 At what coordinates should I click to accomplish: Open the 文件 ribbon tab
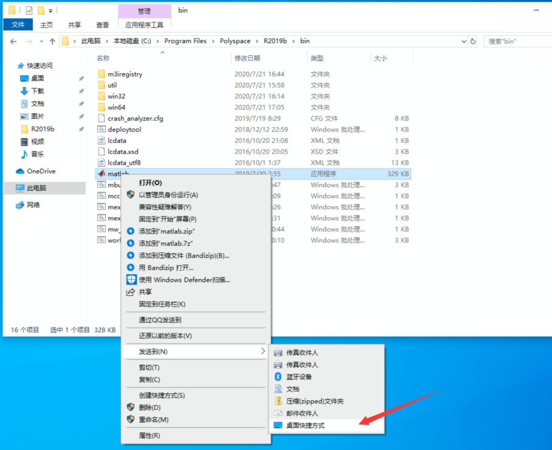coord(18,25)
